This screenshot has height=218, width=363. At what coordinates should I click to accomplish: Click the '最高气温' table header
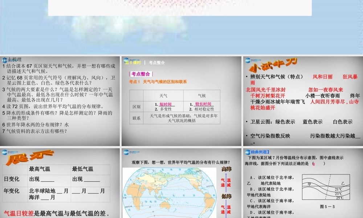pos(39,169)
